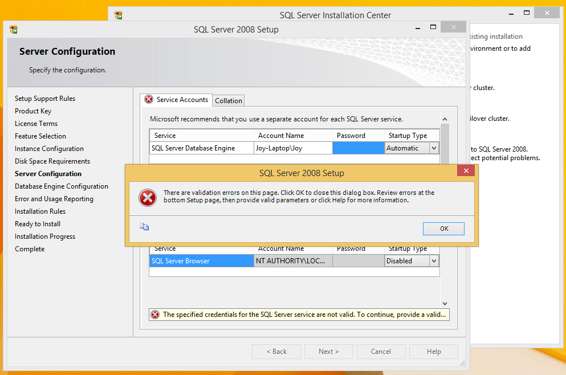Click Instance Configuration step

tap(49, 149)
